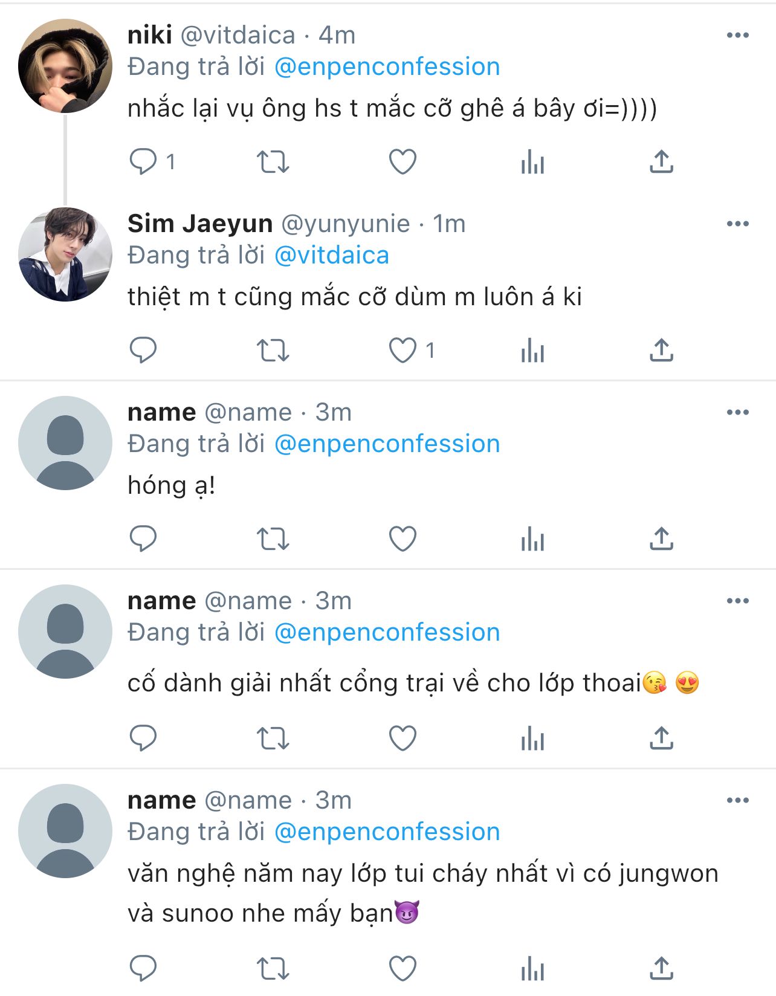The height and width of the screenshot is (996, 776).
Task: Share the "cố dành giải nhất" tweet
Action: [661, 739]
